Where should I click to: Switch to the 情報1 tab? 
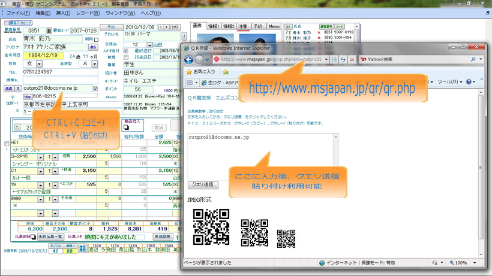coord(214,26)
